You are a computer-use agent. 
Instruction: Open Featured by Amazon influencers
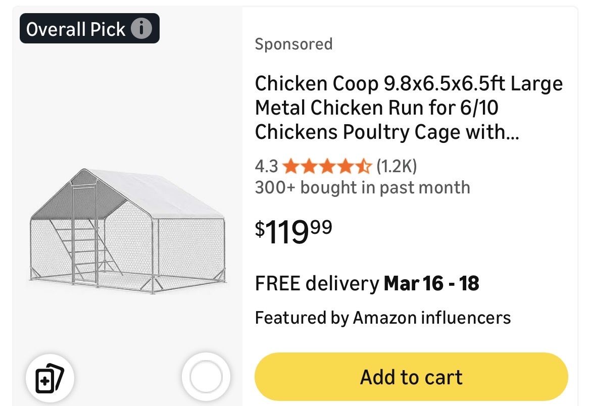pyautogui.click(x=382, y=318)
